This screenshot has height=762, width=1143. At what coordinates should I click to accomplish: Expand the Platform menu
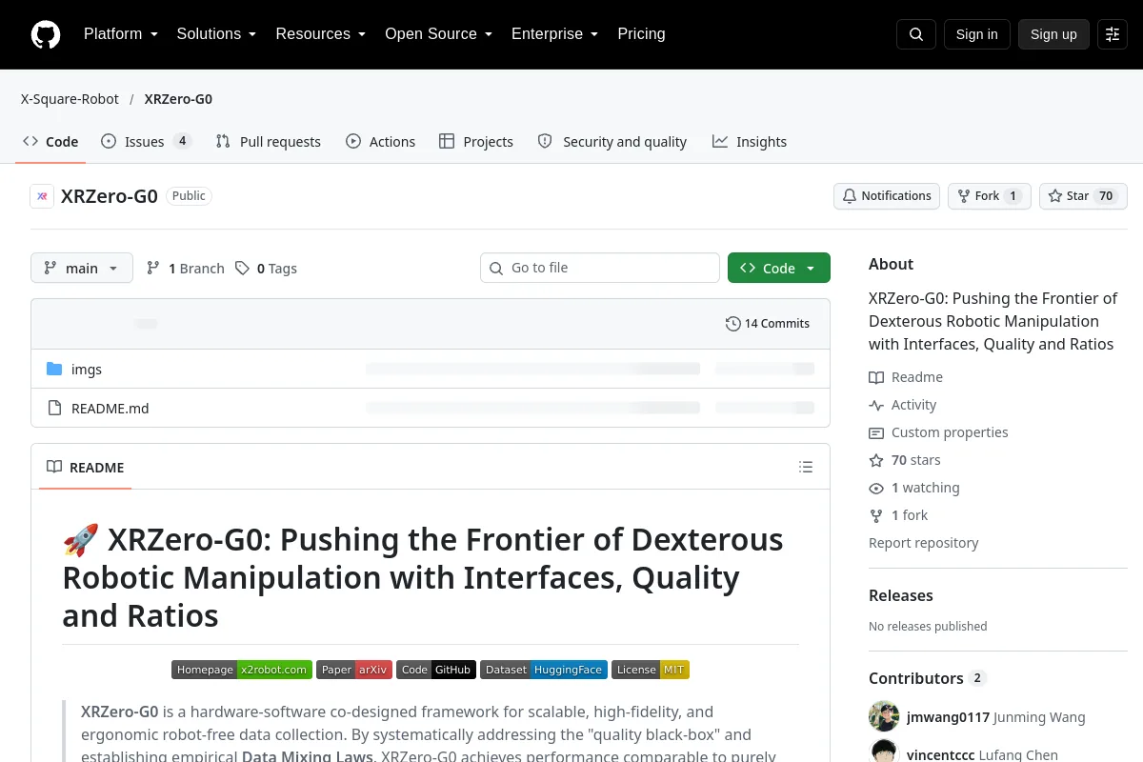pyautogui.click(x=121, y=34)
